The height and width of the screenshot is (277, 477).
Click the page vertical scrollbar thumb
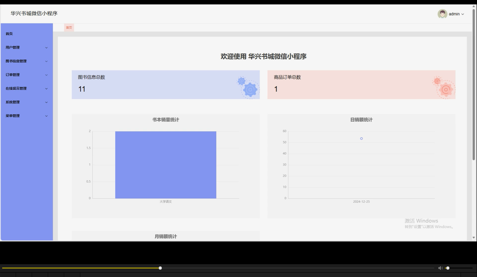tap(474, 85)
